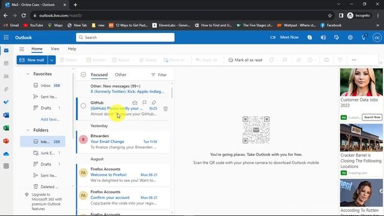Viewport: 384px width, 216px height.
Task: Open the Files paperclip icon in left rail
Action: click(7, 89)
